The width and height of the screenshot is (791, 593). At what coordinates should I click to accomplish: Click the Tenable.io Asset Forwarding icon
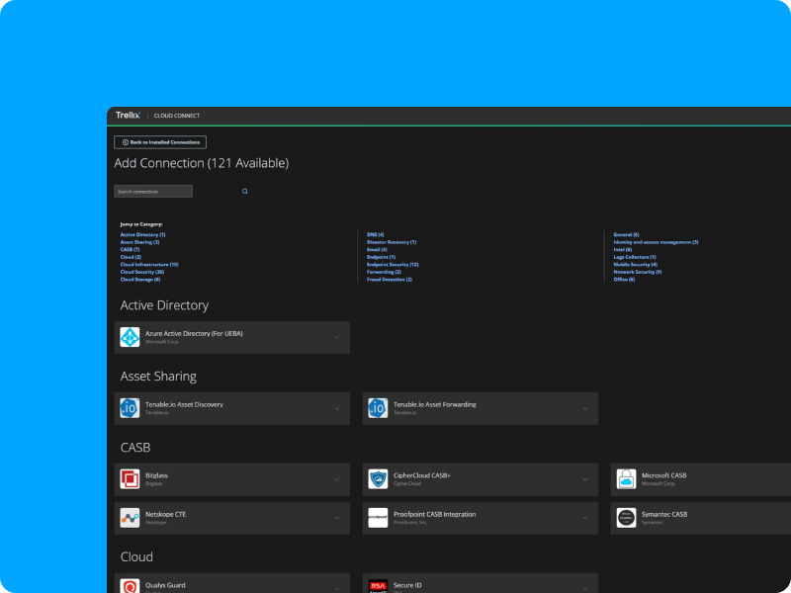click(378, 408)
